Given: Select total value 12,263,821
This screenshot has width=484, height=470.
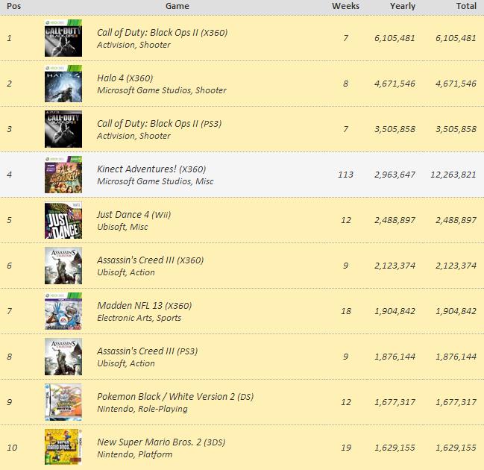Looking at the screenshot, I should point(453,175).
